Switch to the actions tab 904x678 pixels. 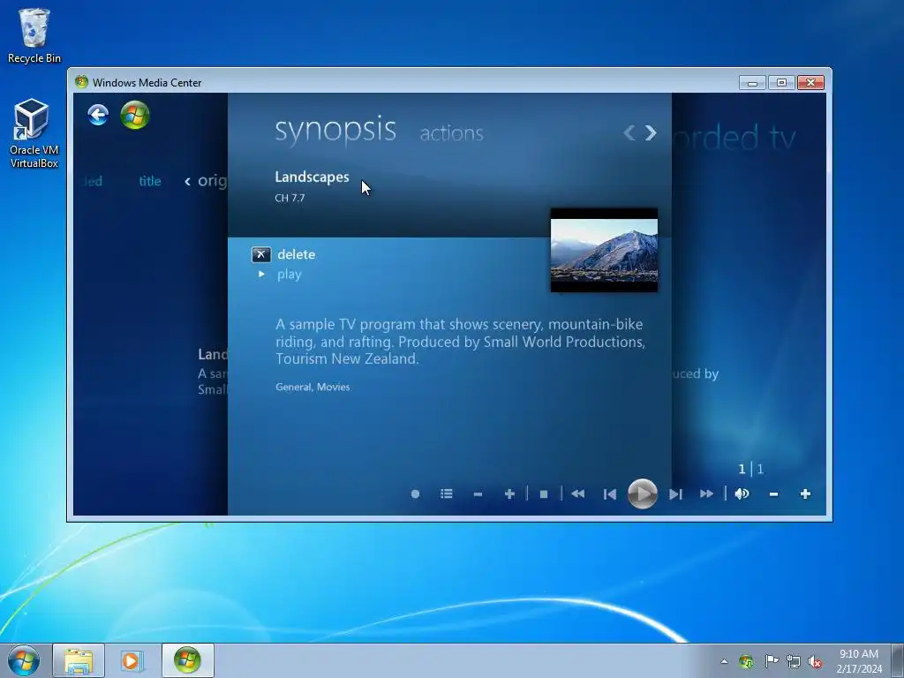click(x=451, y=133)
